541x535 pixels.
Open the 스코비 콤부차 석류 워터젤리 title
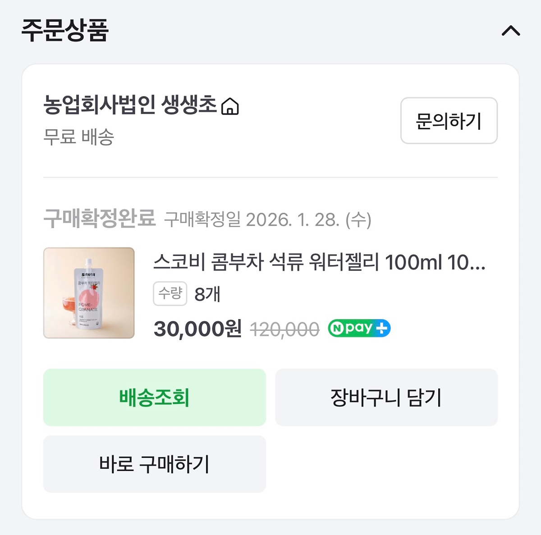pos(319,262)
